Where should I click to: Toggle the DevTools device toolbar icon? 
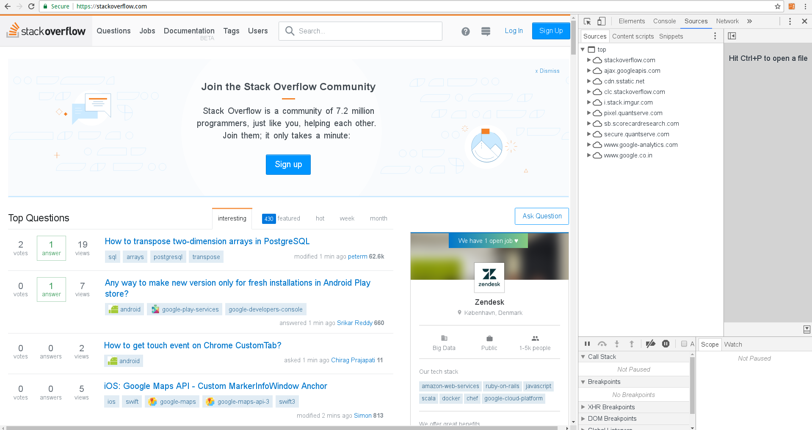click(x=601, y=21)
